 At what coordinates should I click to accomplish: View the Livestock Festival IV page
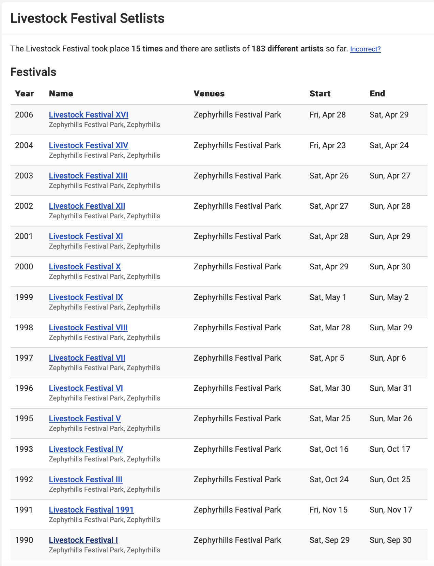point(86,449)
